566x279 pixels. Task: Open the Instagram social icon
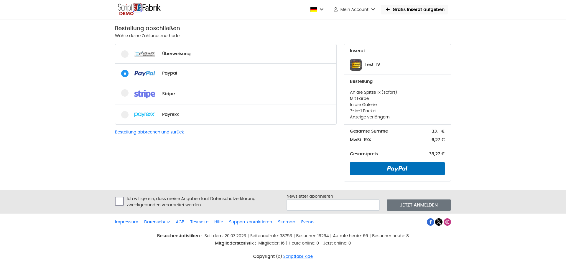coord(447,222)
